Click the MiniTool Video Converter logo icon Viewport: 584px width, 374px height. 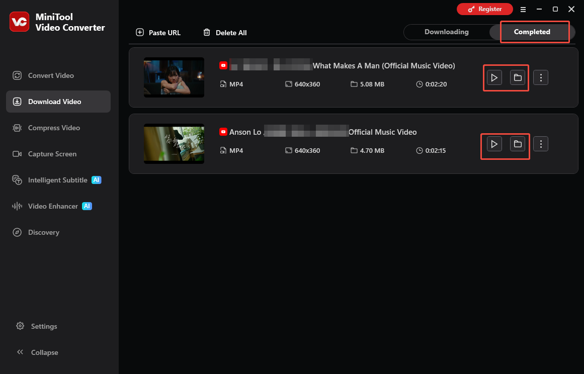pyautogui.click(x=20, y=22)
